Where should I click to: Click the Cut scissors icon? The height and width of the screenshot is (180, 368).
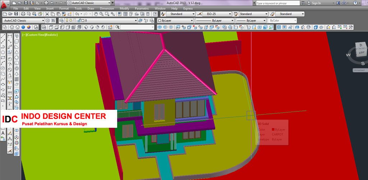(x=47, y=14)
